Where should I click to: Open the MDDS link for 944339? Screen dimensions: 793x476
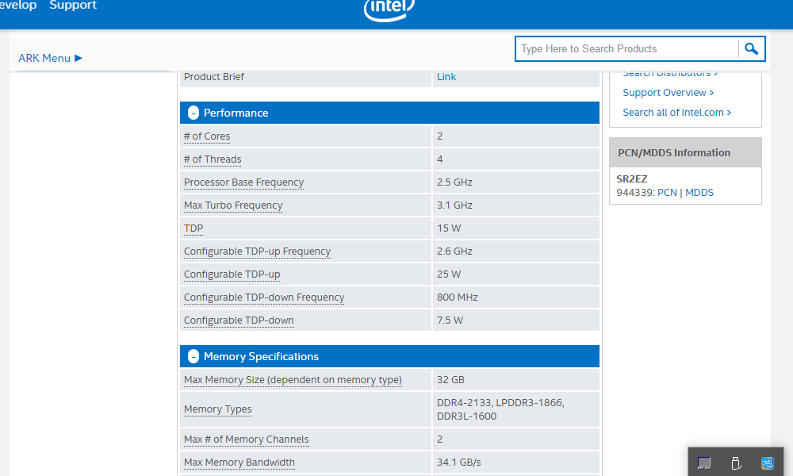[699, 193]
